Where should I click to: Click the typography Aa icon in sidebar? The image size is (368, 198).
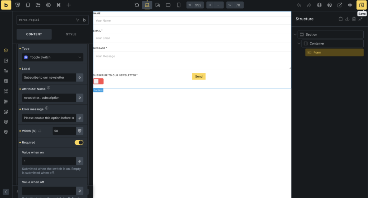click(6, 71)
